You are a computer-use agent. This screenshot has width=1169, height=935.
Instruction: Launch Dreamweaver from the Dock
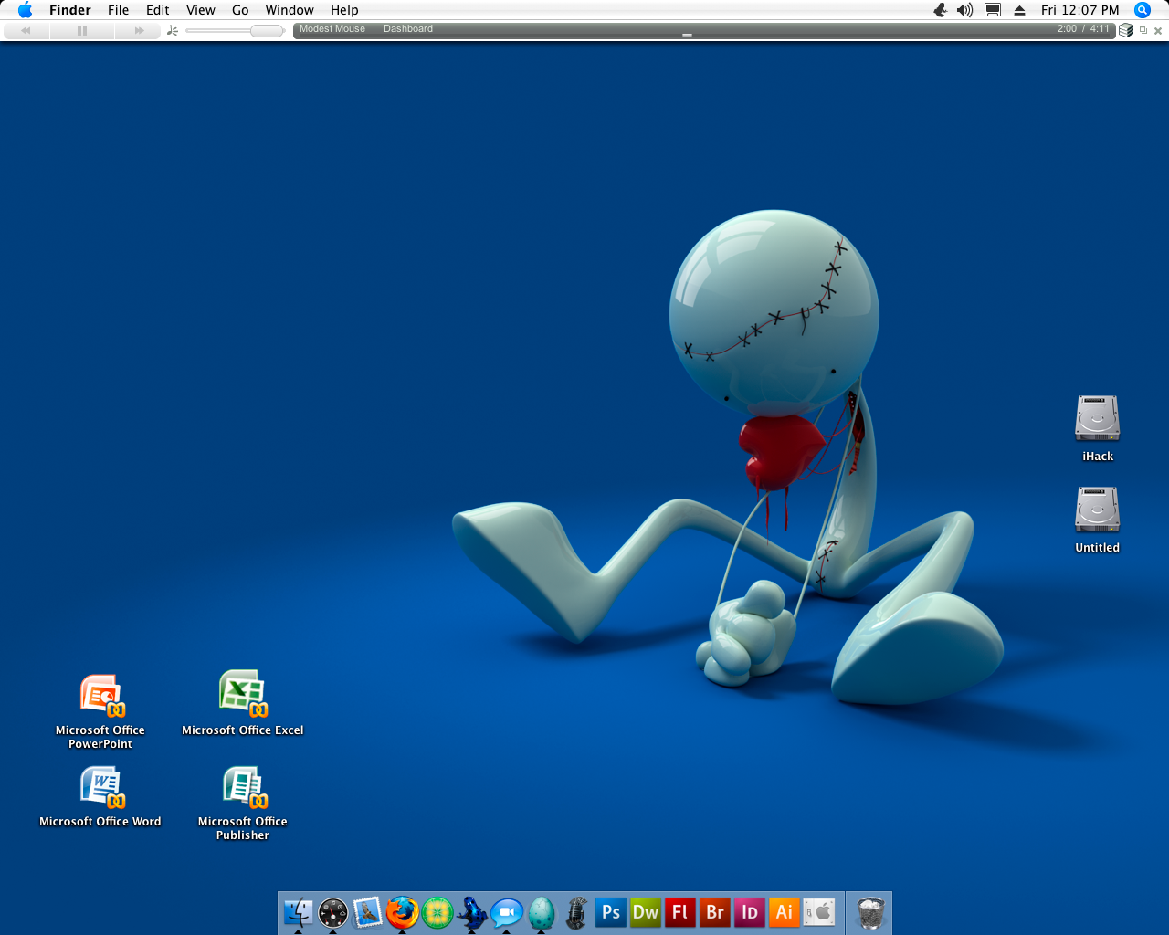point(646,912)
